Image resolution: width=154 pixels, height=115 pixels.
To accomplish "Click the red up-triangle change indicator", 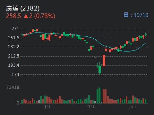I will (26, 16).
